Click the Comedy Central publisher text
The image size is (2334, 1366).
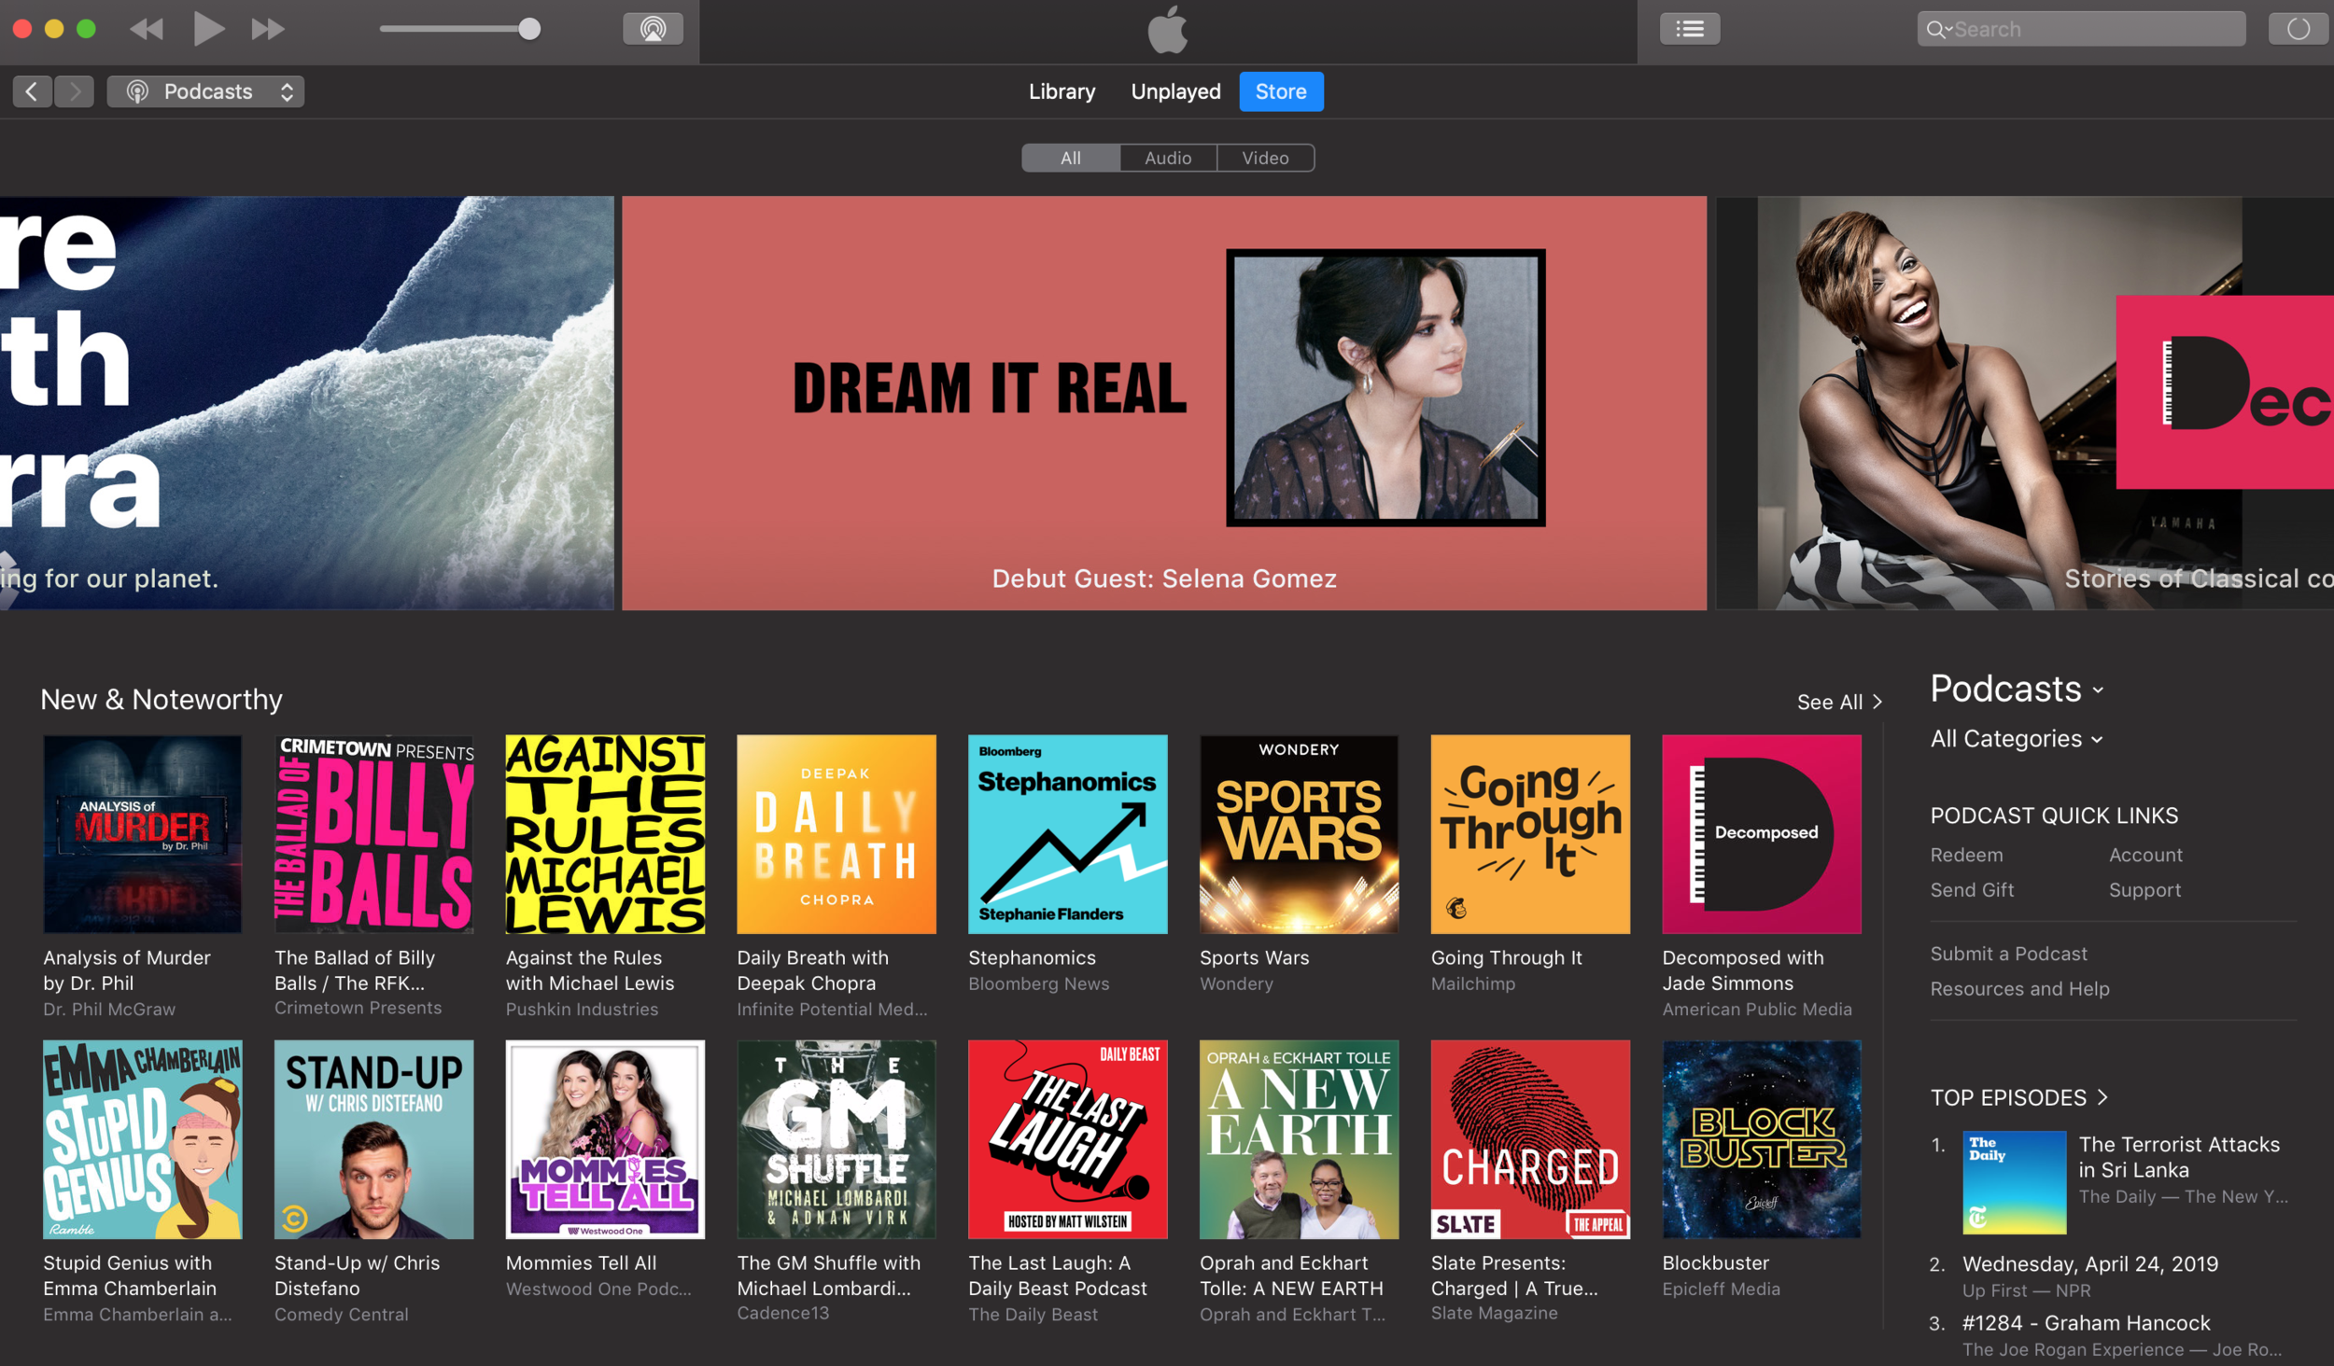(x=341, y=1313)
